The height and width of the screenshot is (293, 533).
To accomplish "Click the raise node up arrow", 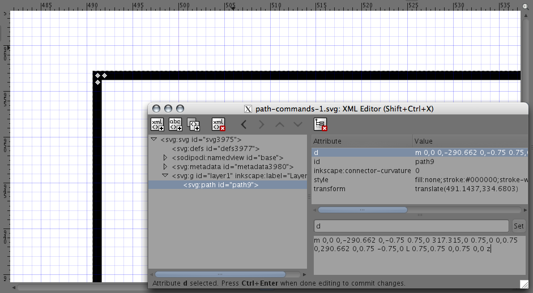I will (x=280, y=124).
